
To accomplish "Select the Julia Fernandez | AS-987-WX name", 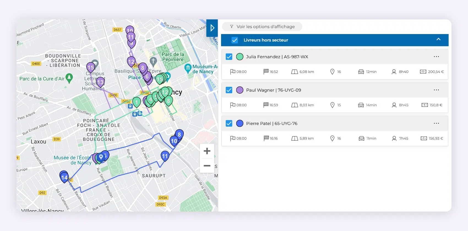I will coord(277,57).
